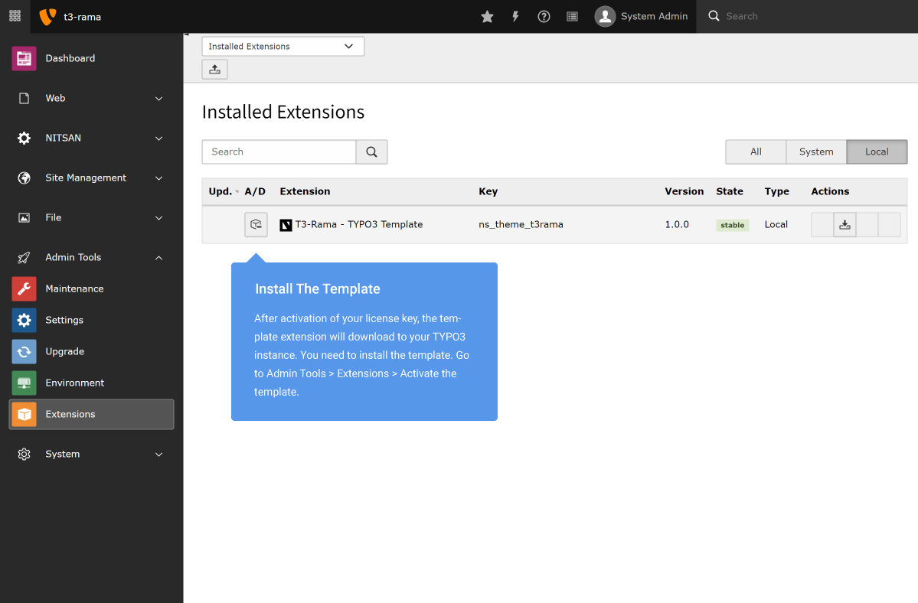Click the T3-Rama - TYPO3 Template link
The image size is (918, 603).
(358, 224)
